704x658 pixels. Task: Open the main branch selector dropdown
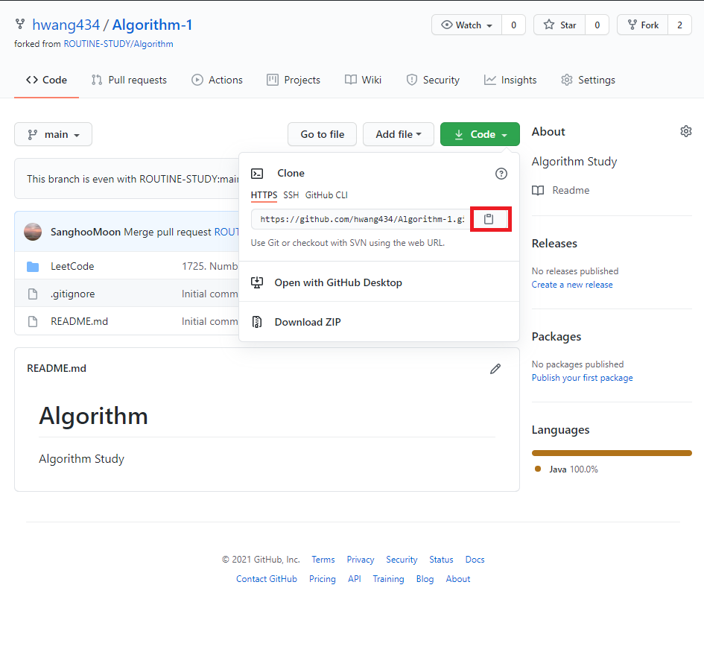[53, 134]
